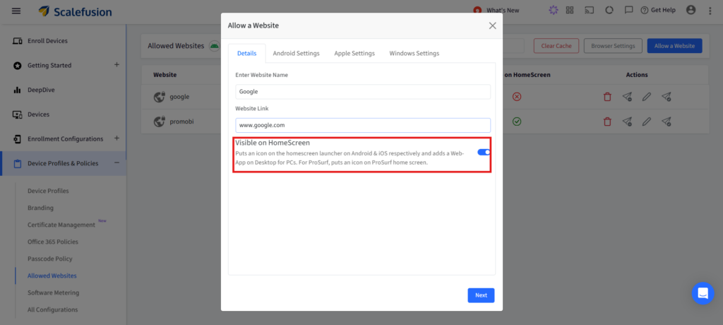Switch to the Windows Settings tab
The width and height of the screenshot is (723, 325).
click(x=414, y=54)
